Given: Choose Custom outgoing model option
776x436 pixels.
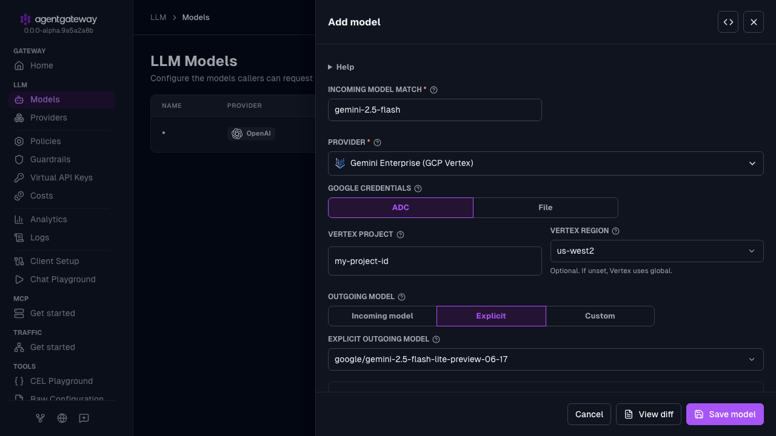Looking at the screenshot, I should click(x=600, y=316).
